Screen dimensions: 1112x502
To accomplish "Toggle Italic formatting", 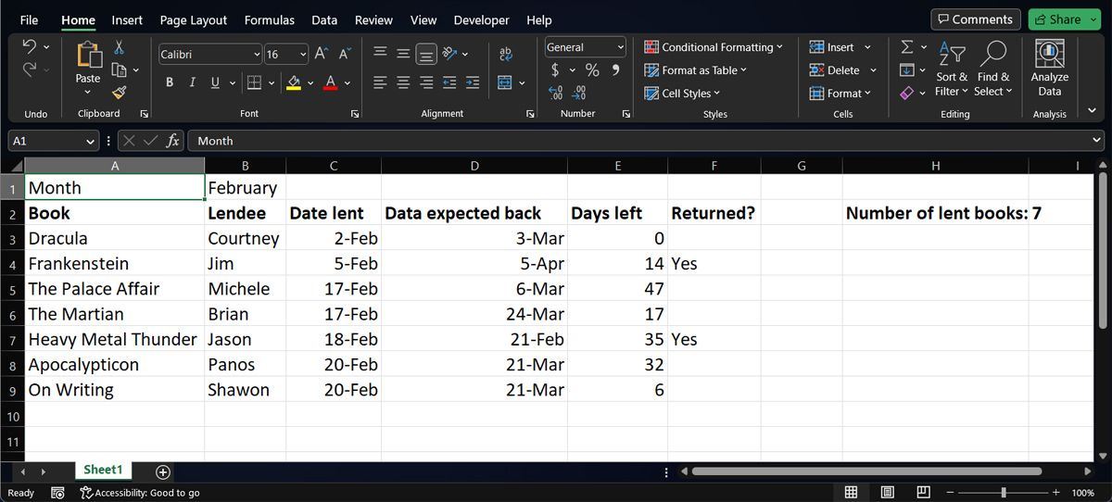I will 192,82.
